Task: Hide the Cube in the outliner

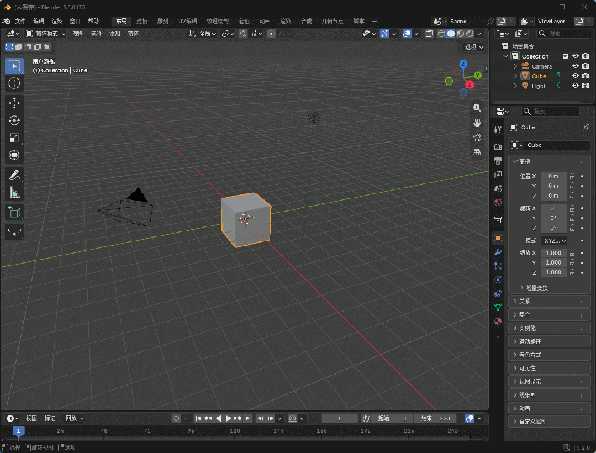Action: [x=576, y=76]
